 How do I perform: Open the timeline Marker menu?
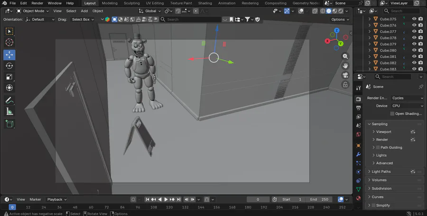tap(35, 199)
